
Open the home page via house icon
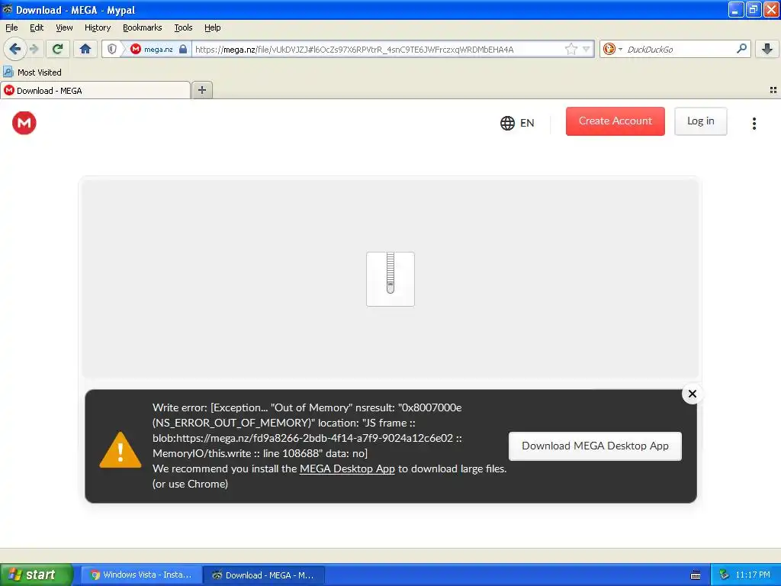click(x=85, y=49)
